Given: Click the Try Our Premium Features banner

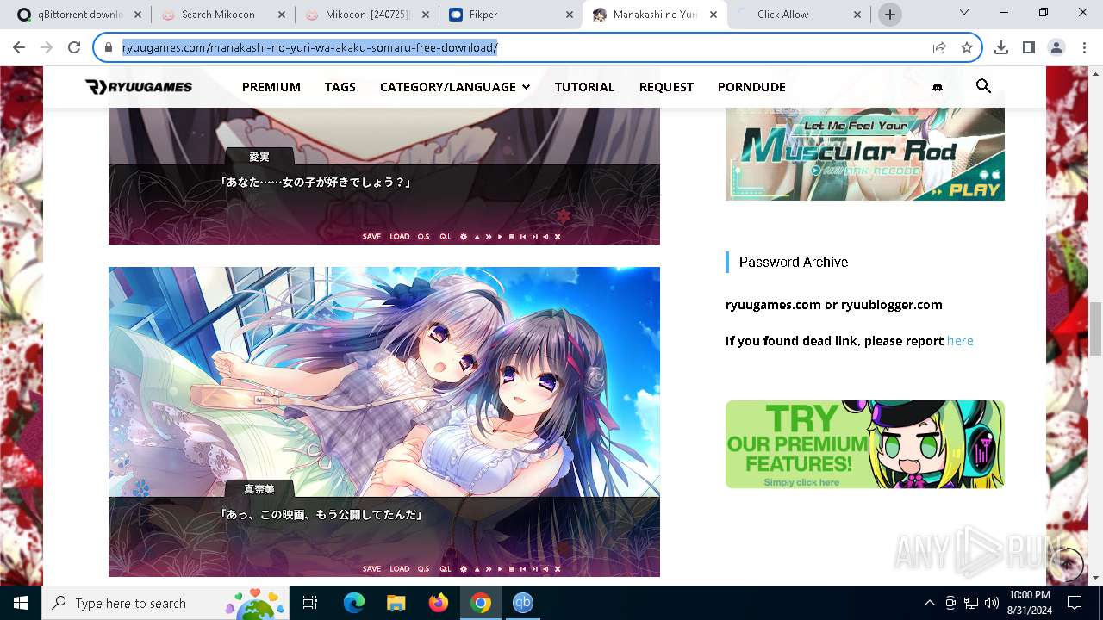Looking at the screenshot, I should coord(865,444).
